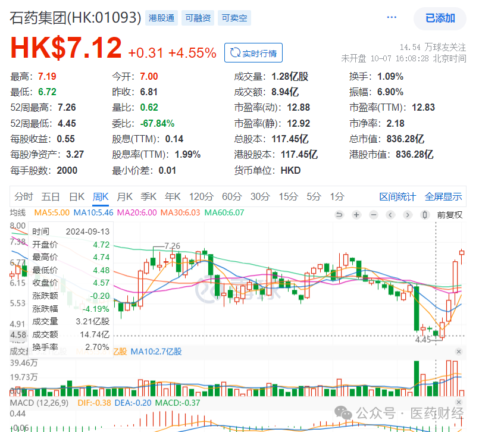479x432 pixels.
Task: Click the 52周最高 value 7.26
Action: tap(67, 108)
